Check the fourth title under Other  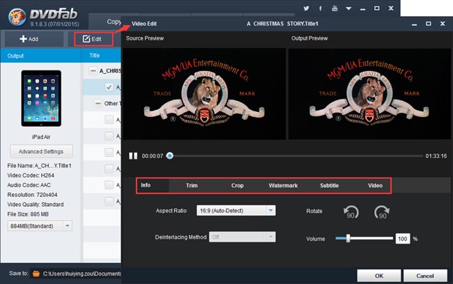[109, 168]
